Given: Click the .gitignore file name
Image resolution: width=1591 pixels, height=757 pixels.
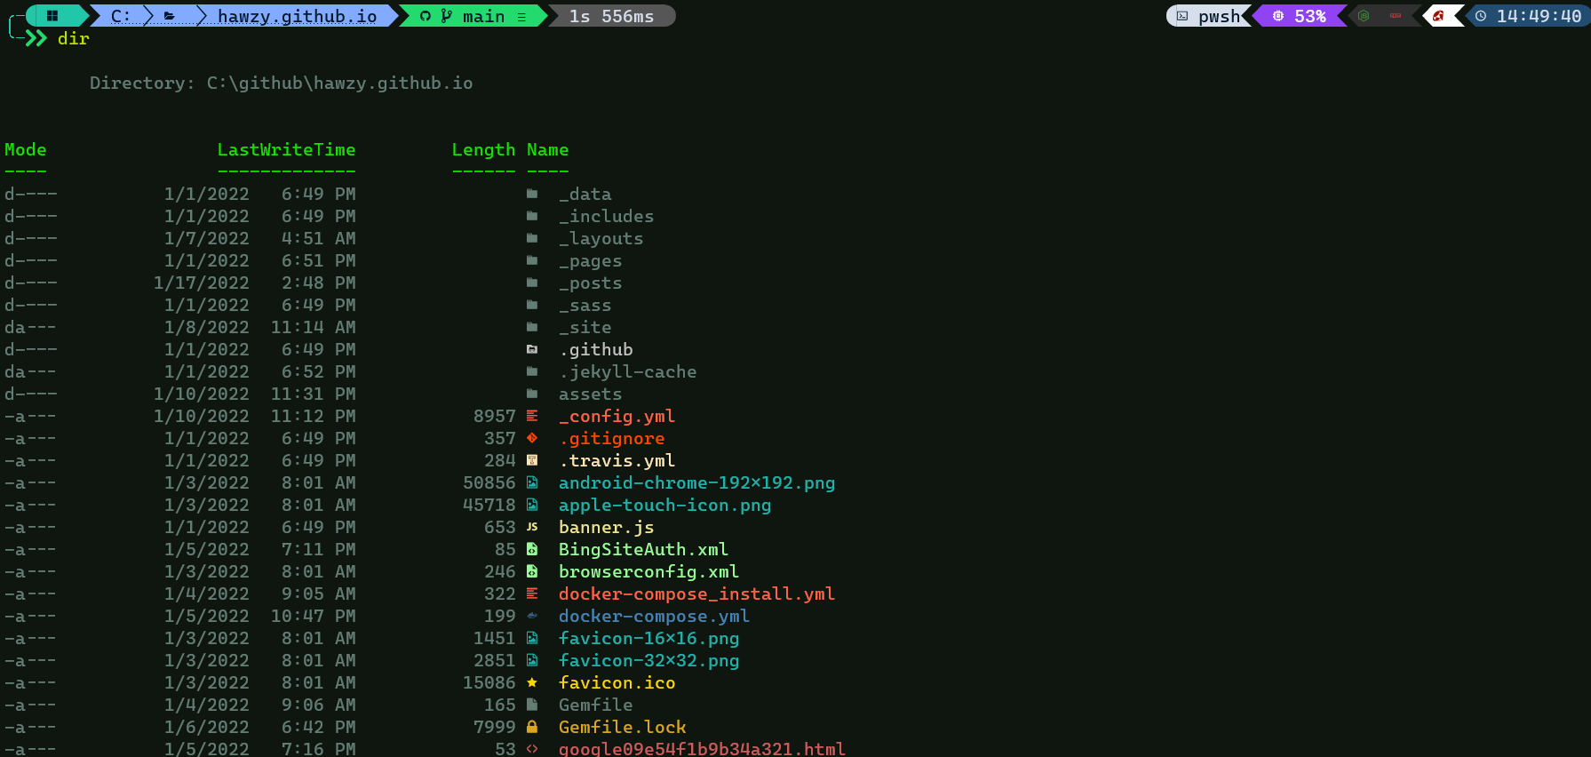Looking at the screenshot, I should (x=611, y=439).
